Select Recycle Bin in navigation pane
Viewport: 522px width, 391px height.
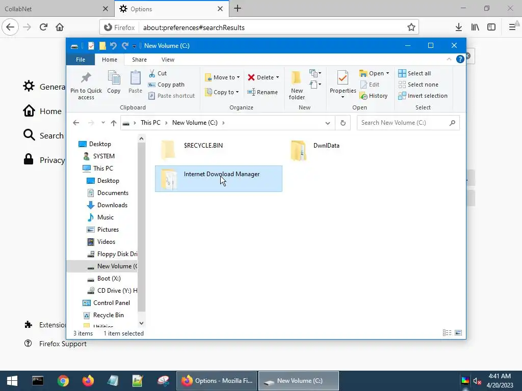(x=108, y=315)
